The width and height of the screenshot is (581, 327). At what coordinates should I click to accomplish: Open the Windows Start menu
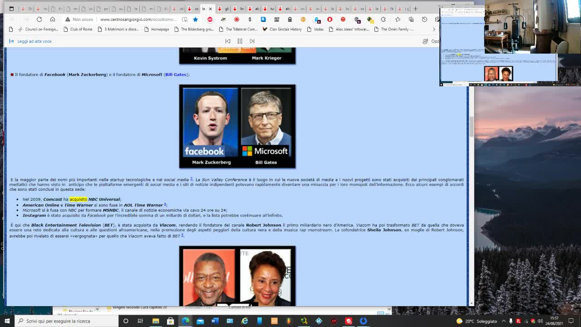(x=7, y=321)
